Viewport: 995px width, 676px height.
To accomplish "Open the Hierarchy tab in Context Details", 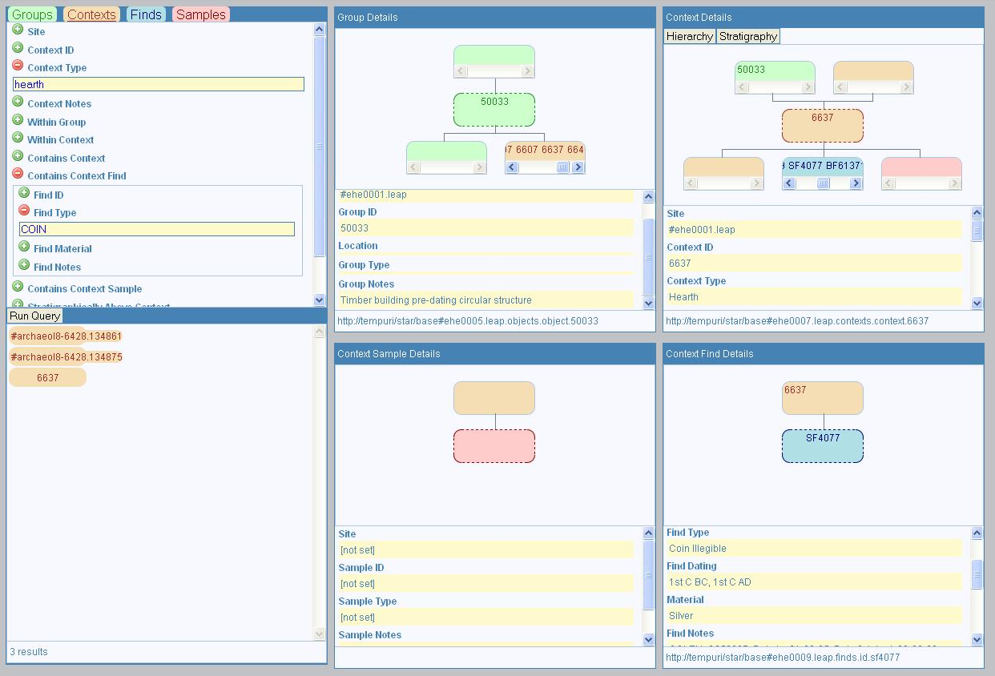I will click(690, 36).
